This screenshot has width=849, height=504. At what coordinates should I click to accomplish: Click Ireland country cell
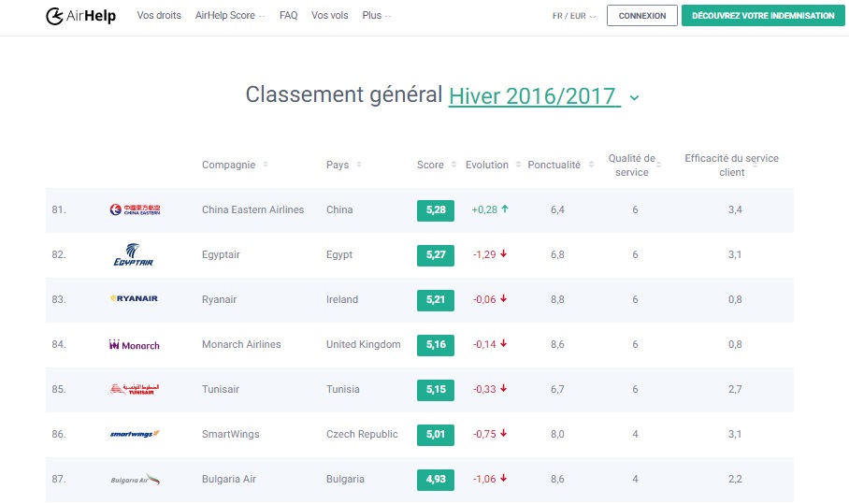coord(342,299)
